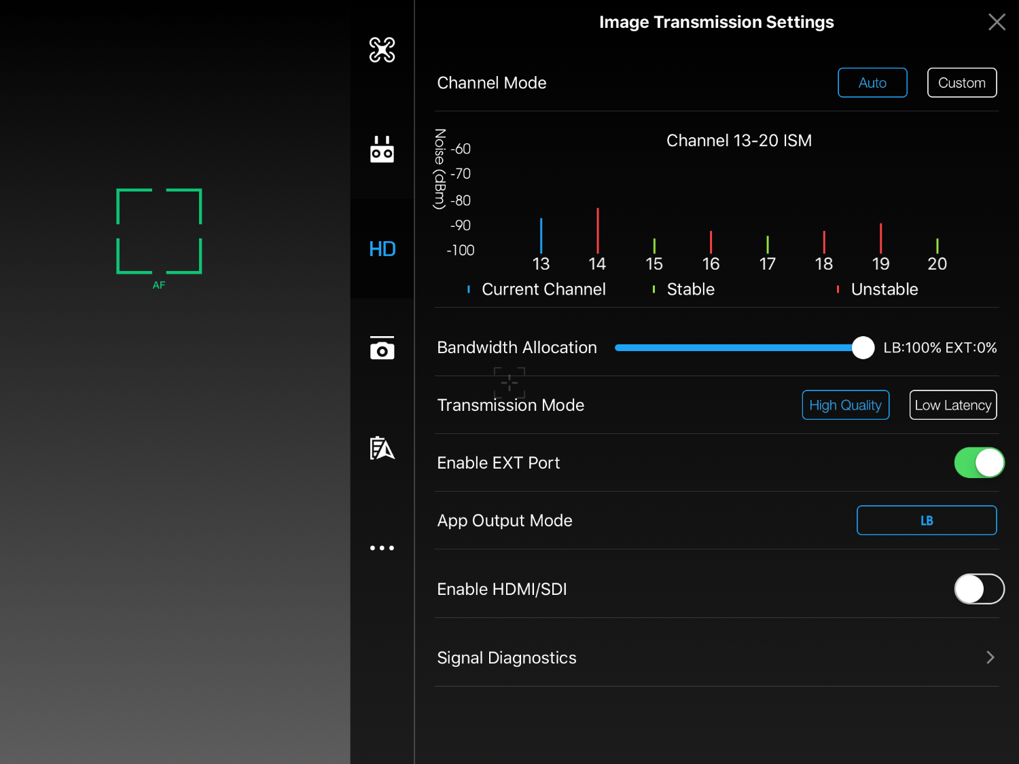
Task: Select HD image transmission tab
Action: pos(382,249)
